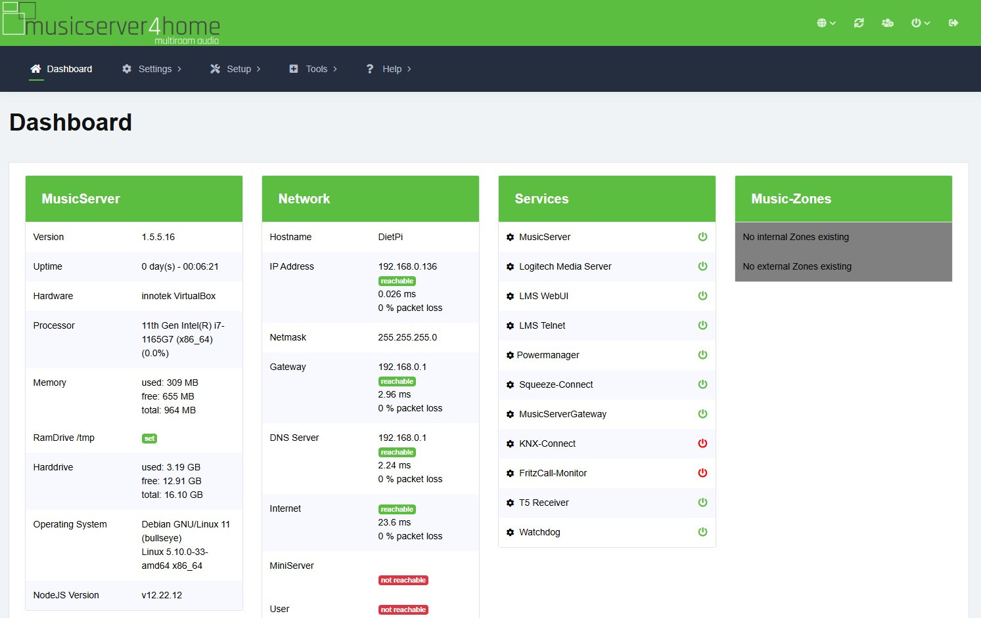
Task: Open the power options dropdown in header
Action: pyautogui.click(x=920, y=23)
